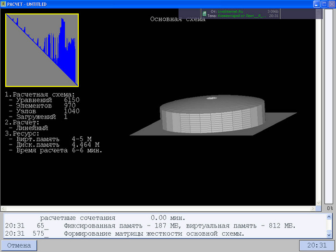The image size is (336, 252).
Task: Click horizontal scrollbar left arrow
Action: tap(3, 208)
